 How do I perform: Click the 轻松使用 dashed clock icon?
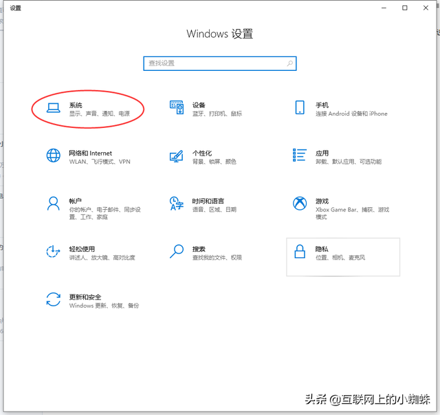[x=53, y=251]
